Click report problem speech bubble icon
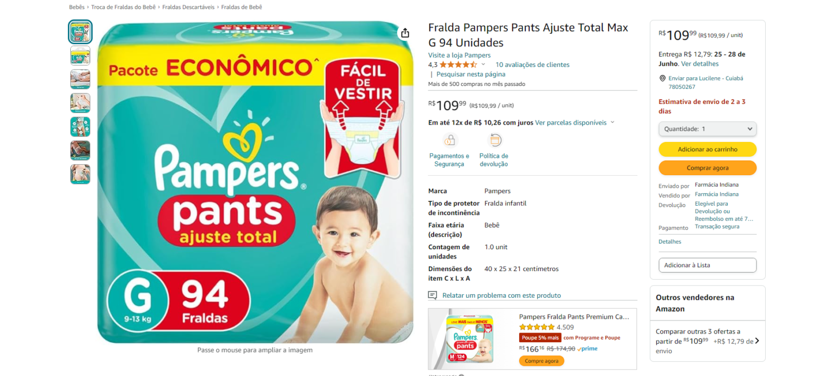The height and width of the screenshot is (376, 836). click(433, 295)
